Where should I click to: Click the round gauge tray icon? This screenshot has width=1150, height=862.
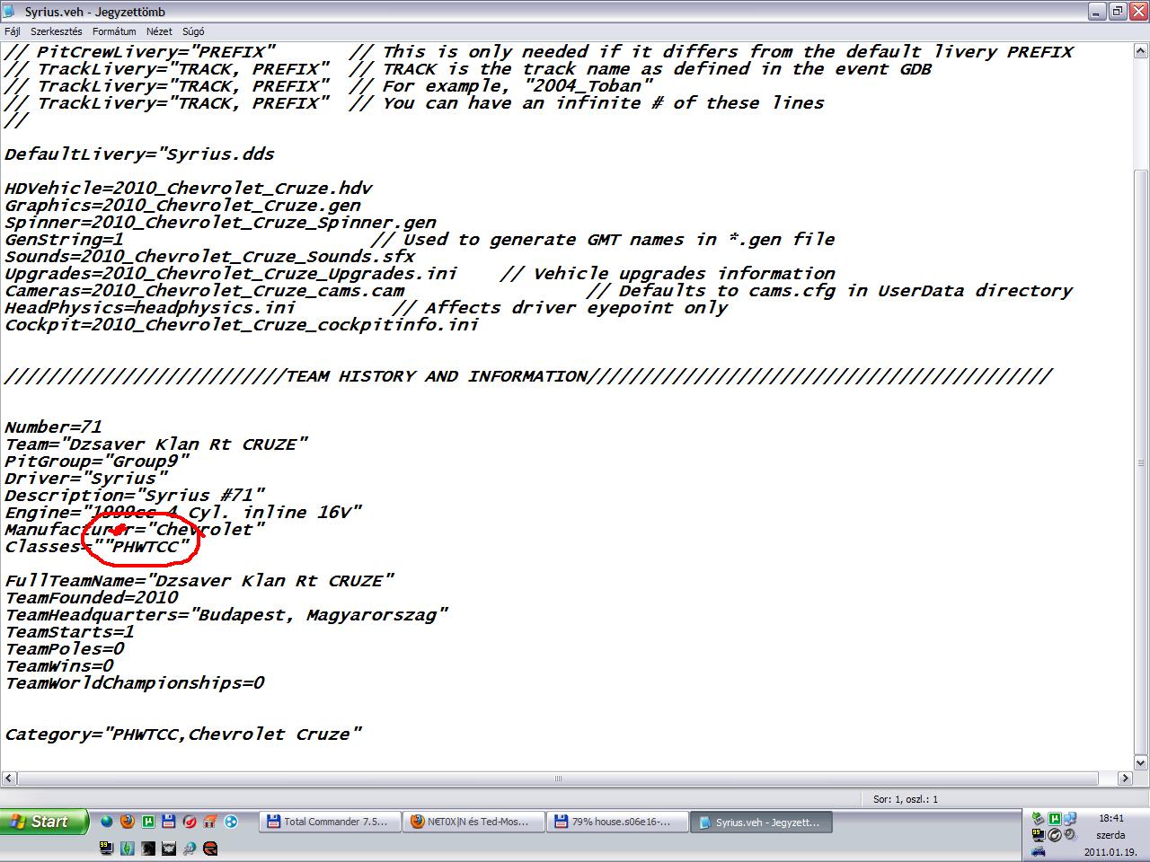pos(1055,835)
